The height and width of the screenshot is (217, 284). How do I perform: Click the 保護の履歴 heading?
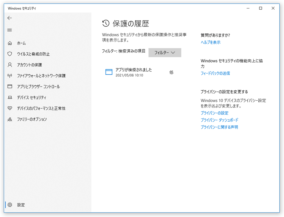tap(131, 23)
